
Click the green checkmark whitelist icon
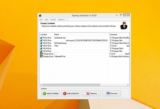tap(44, 93)
